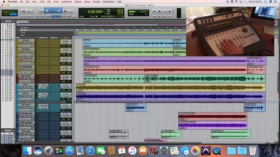Click Go to End in the transport
Viewport: 280px width, 157px height.
pyautogui.click(x=170, y=17)
